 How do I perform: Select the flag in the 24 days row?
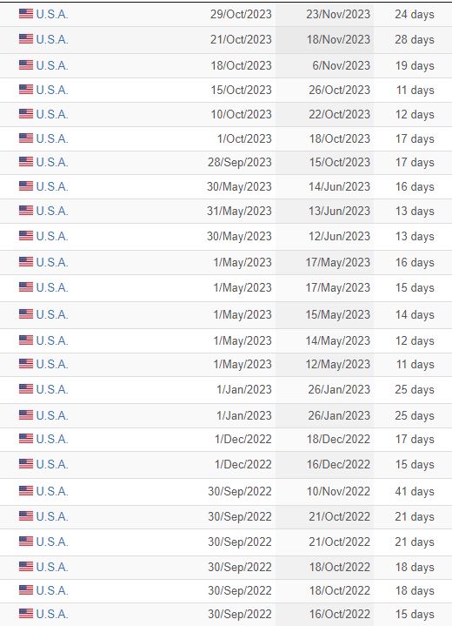26,14
